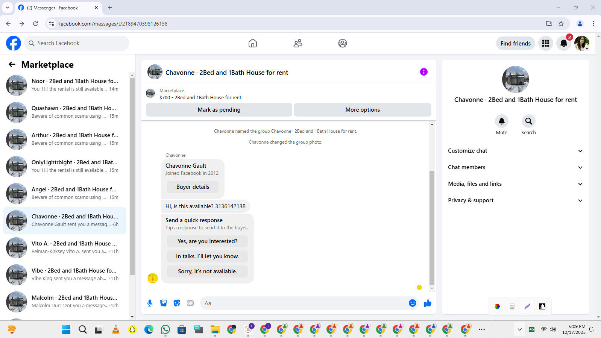This screenshot has height=338, width=601.
Task: Open listing thumbnail in right panel
Action: click(x=515, y=79)
